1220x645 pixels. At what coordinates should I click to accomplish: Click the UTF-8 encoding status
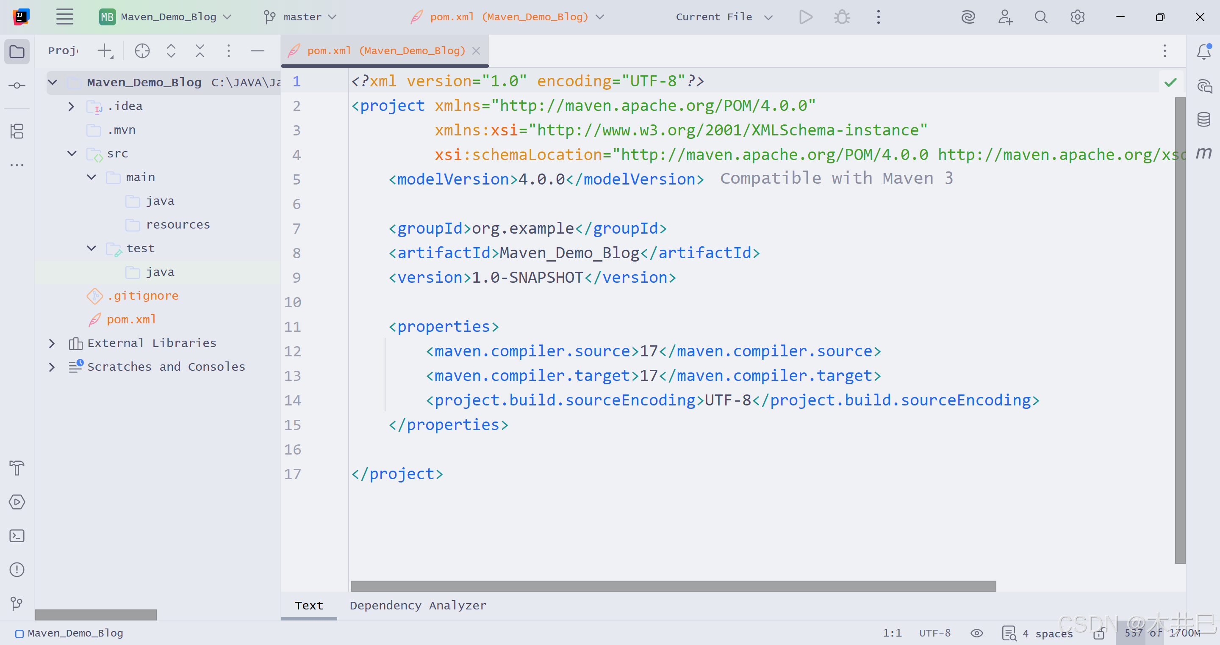934,633
